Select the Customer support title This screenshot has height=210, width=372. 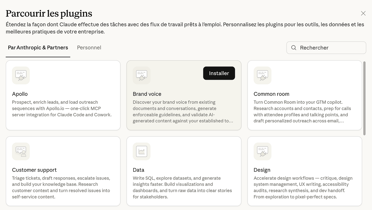[34, 170]
